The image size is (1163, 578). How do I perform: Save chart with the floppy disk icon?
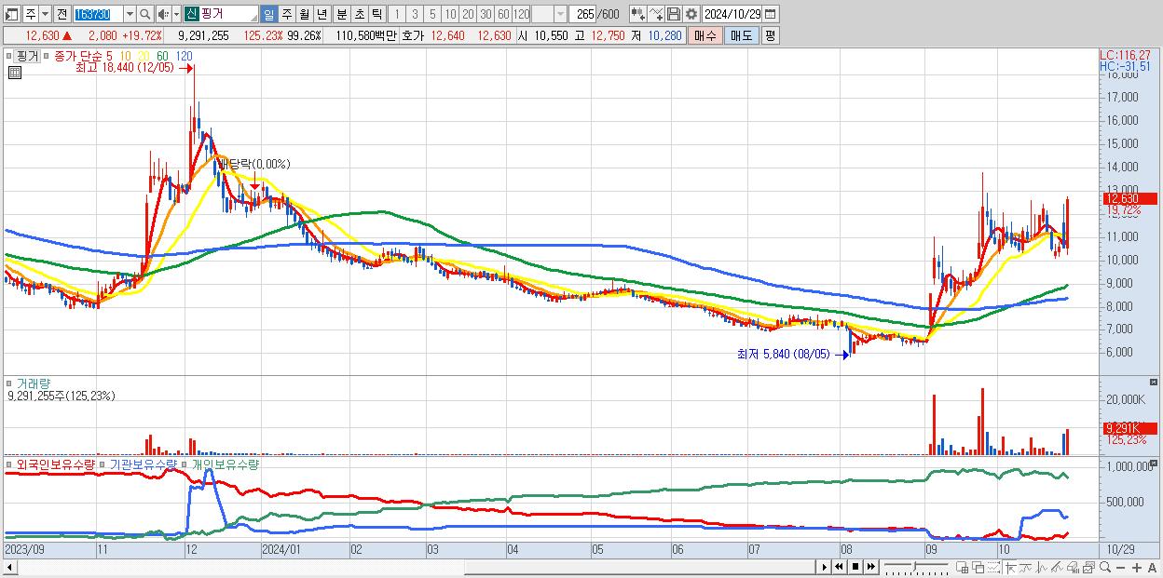[674, 14]
